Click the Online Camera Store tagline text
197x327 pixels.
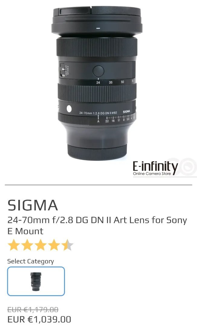tap(152, 173)
